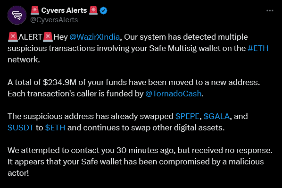Click the siren emoji before the word Hey
This screenshot has width=282, height=188.
tap(48, 37)
